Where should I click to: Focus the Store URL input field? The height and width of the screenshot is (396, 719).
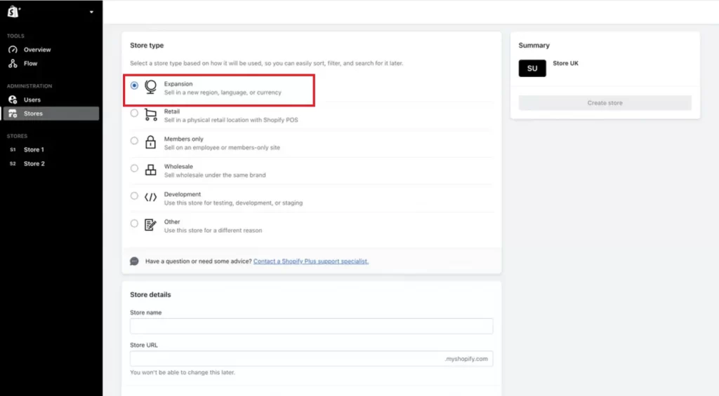[311, 358]
